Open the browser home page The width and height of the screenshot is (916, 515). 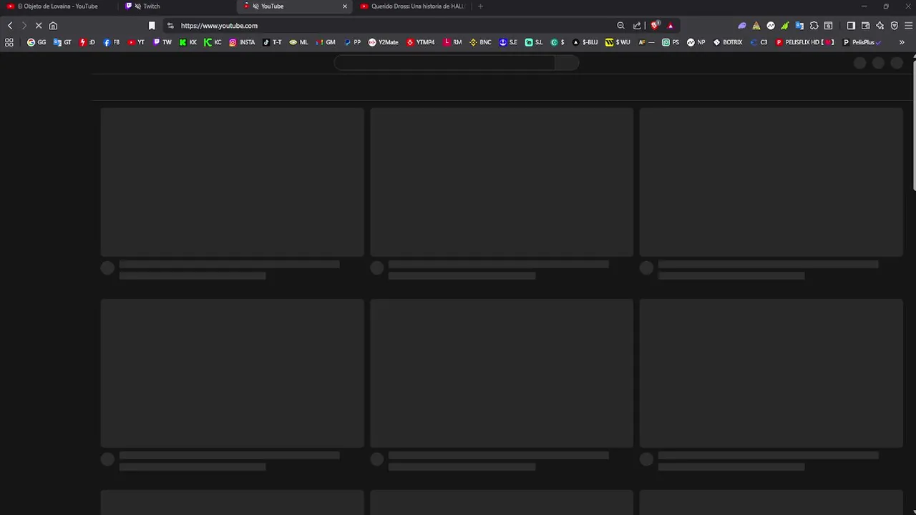(x=53, y=26)
